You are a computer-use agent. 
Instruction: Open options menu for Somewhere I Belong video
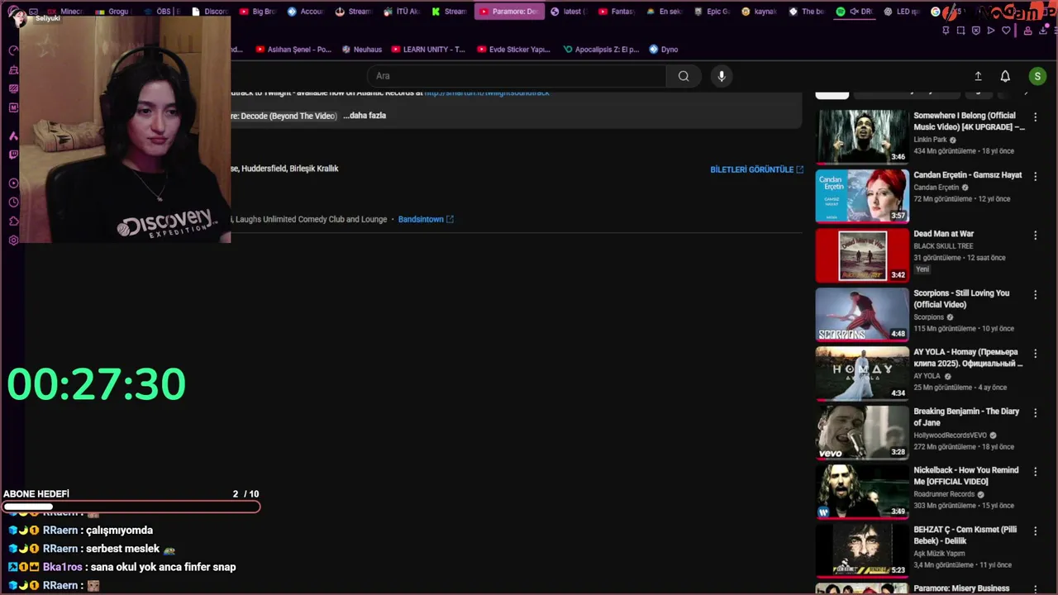pyautogui.click(x=1035, y=117)
